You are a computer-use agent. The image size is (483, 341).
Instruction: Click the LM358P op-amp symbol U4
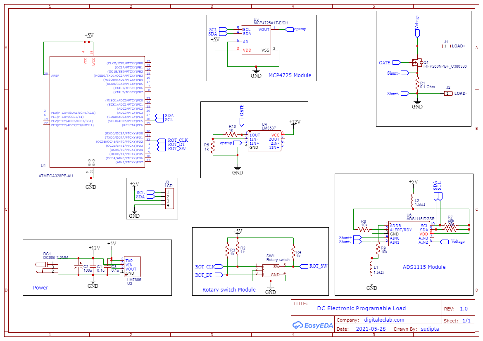click(264, 140)
